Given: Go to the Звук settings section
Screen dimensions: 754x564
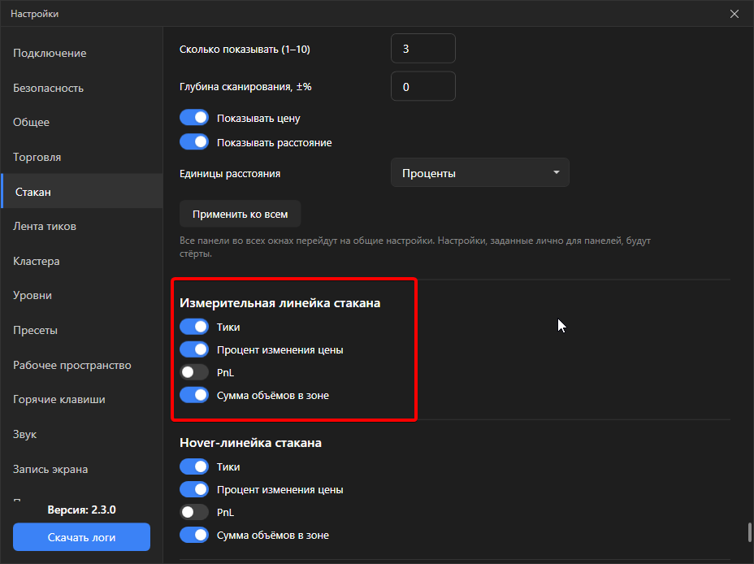Looking at the screenshot, I should click(x=82, y=434).
